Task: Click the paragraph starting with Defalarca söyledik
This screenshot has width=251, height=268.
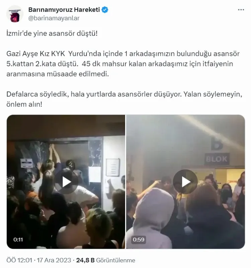Action: point(124,99)
